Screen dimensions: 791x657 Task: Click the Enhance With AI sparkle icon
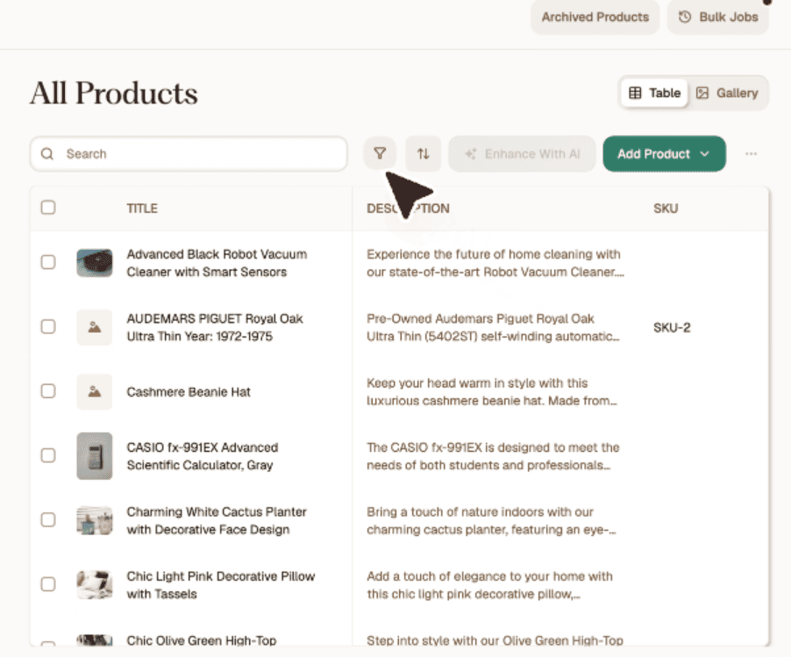click(x=471, y=153)
